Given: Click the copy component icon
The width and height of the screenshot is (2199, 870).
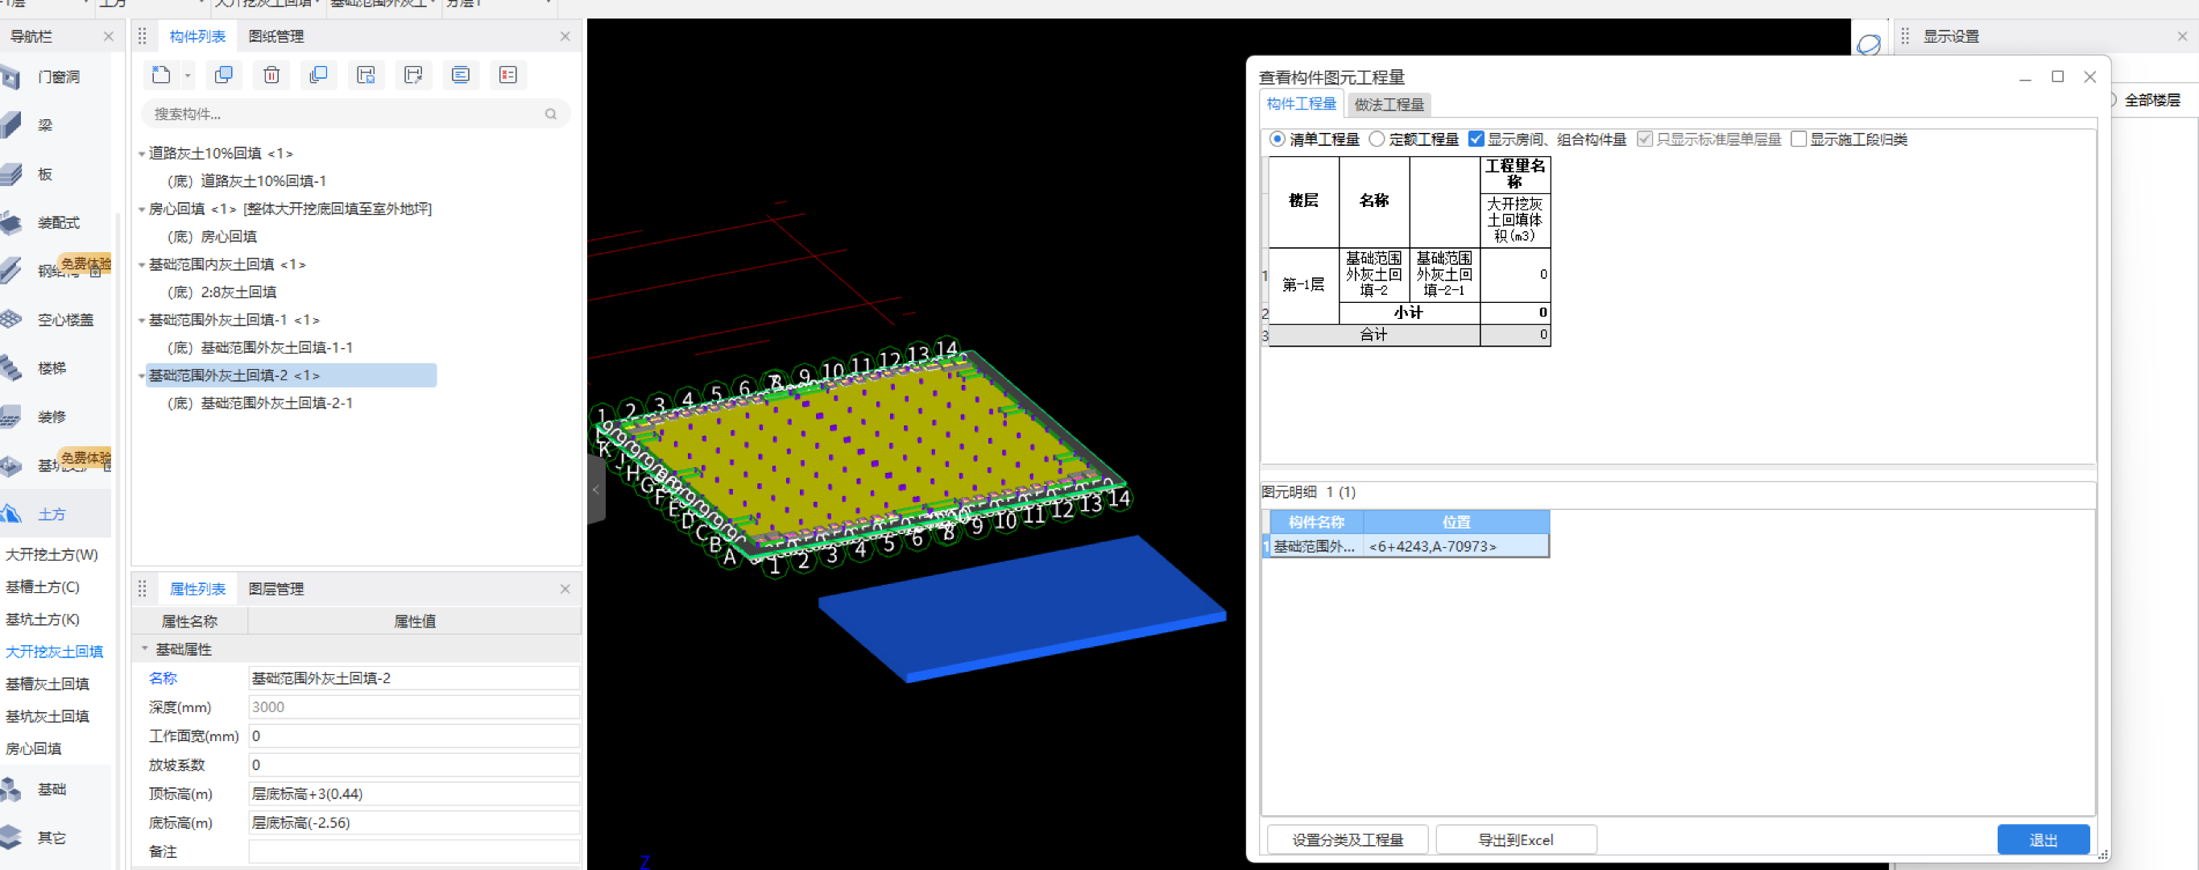Looking at the screenshot, I should coord(224,75).
